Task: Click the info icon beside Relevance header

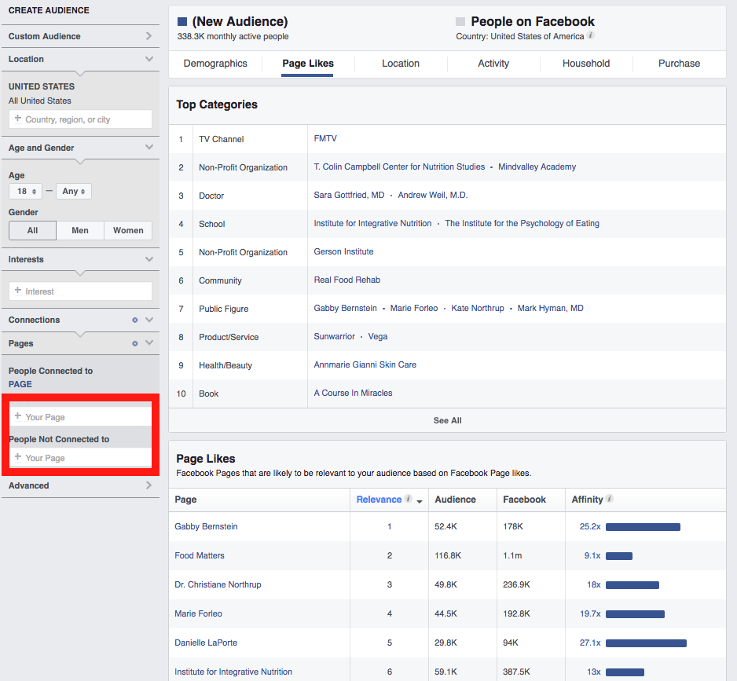Action: pyautogui.click(x=407, y=500)
